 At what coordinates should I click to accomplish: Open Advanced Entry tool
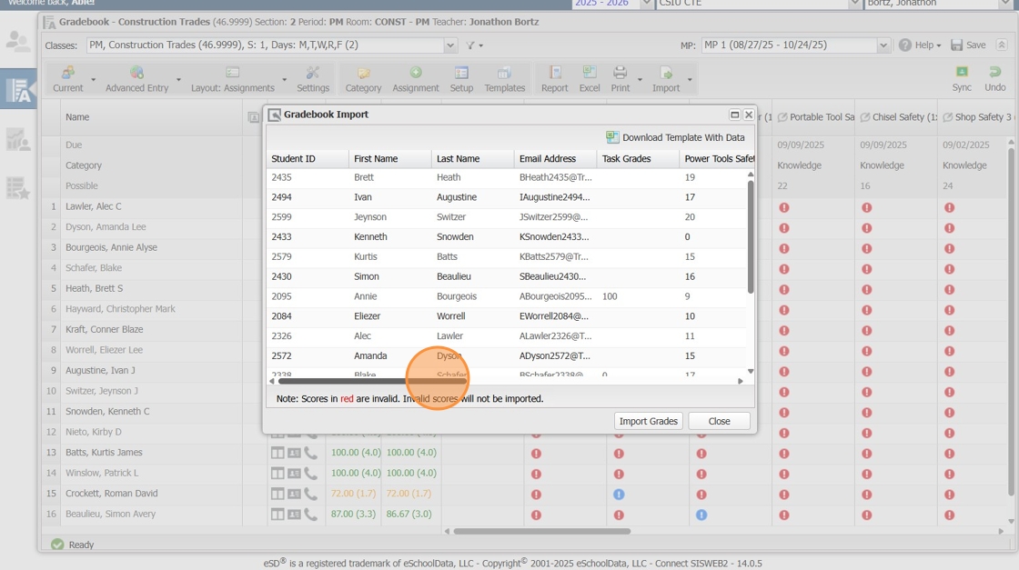coord(136,79)
